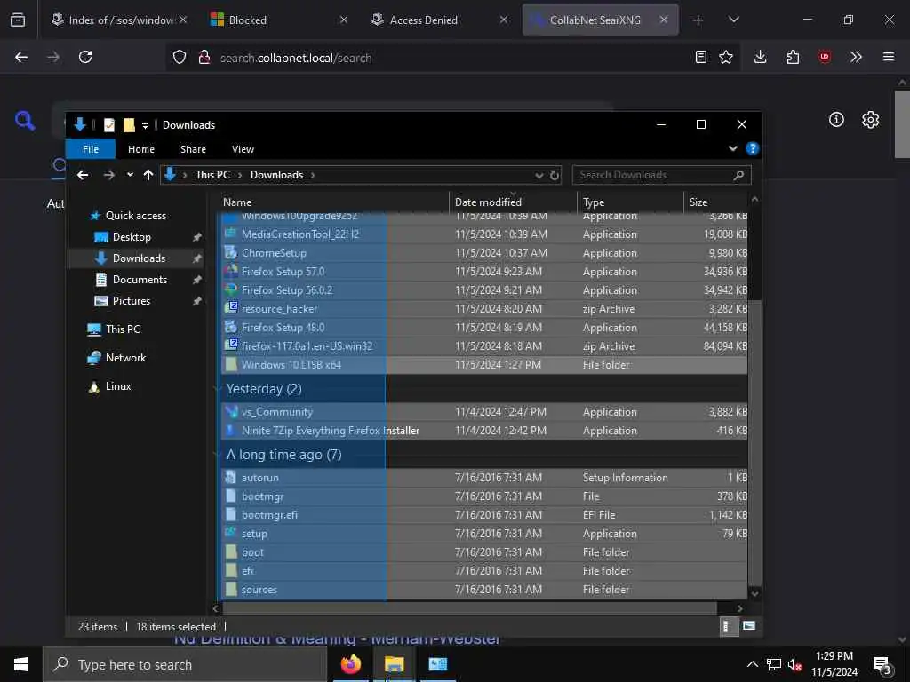Switch to large icons view layout icon
This screenshot has width=910, height=682.
coord(749,626)
